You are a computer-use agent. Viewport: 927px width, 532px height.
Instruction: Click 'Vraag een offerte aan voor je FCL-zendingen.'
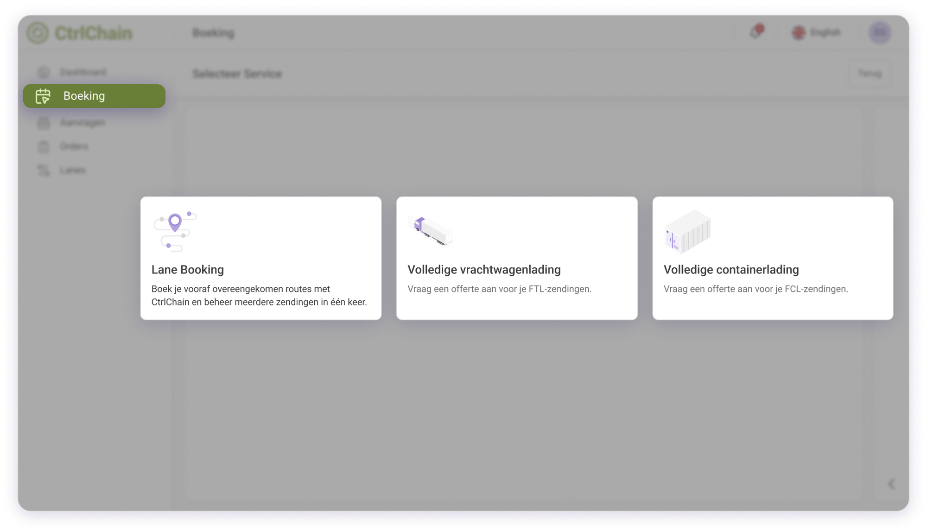pyautogui.click(x=756, y=289)
